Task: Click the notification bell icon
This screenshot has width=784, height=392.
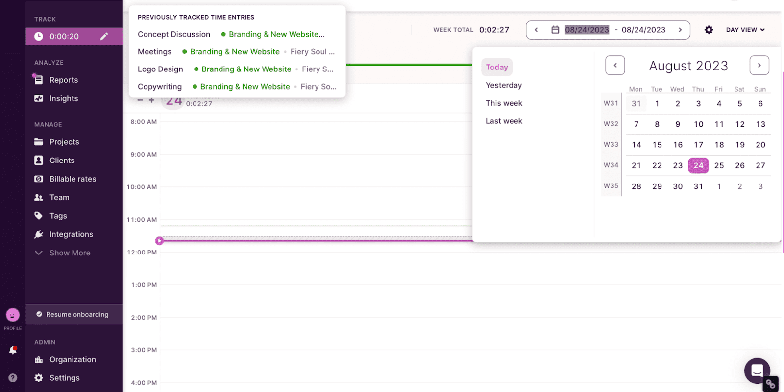Action: (x=13, y=350)
